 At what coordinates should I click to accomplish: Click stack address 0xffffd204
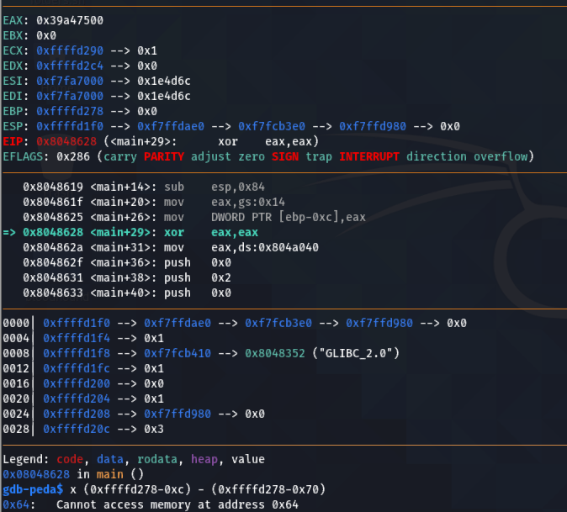(77, 399)
